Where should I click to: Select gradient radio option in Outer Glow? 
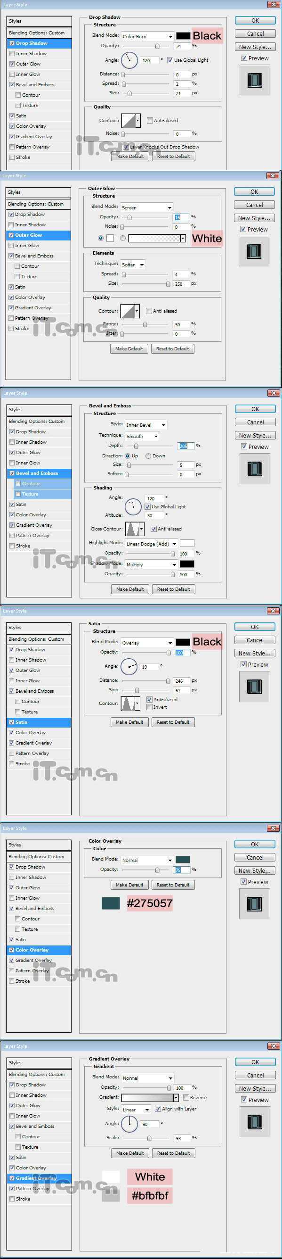click(x=123, y=238)
